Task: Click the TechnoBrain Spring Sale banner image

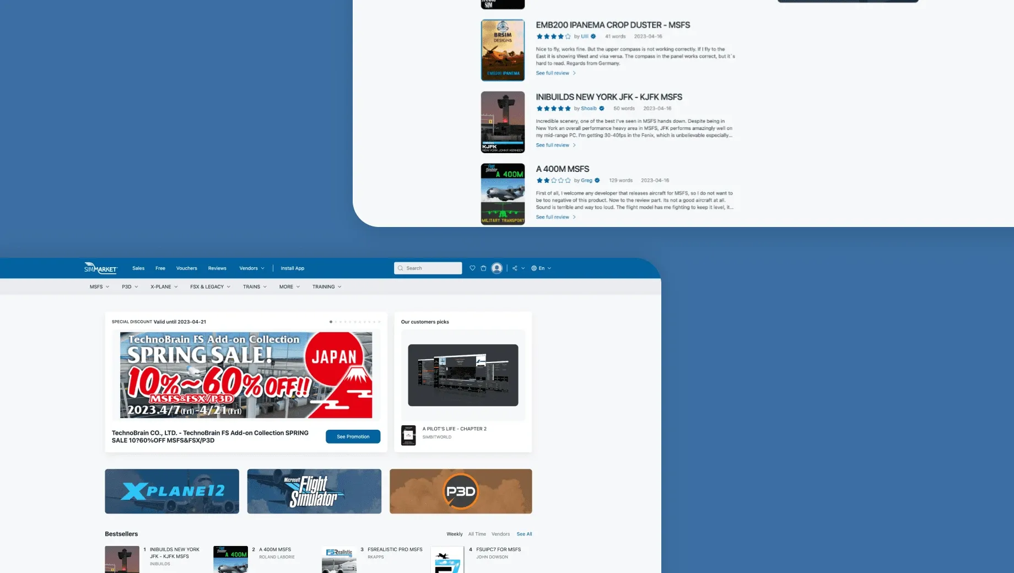Action: pyautogui.click(x=246, y=375)
